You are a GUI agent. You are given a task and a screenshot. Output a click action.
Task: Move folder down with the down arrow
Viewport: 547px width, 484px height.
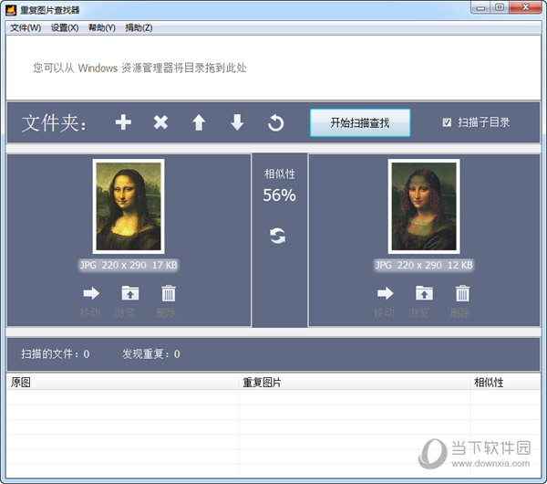coord(237,122)
